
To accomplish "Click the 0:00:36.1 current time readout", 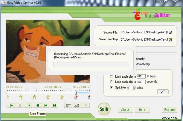I will coord(53,87).
